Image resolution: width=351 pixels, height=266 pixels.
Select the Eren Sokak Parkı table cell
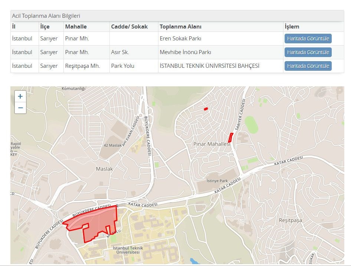(x=180, y=39)
